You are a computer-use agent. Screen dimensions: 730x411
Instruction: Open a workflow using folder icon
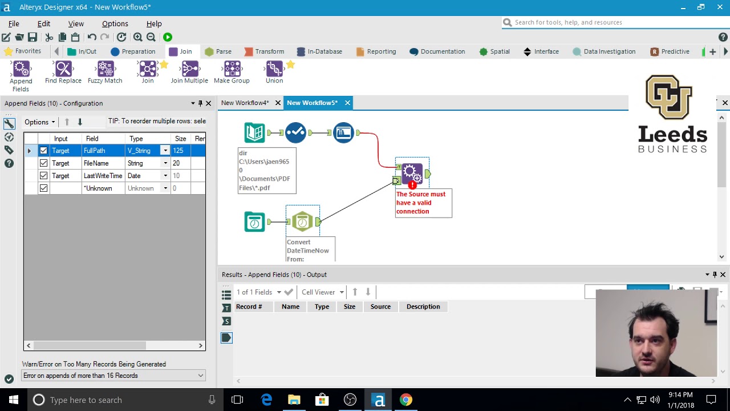(x=19, y=37)
